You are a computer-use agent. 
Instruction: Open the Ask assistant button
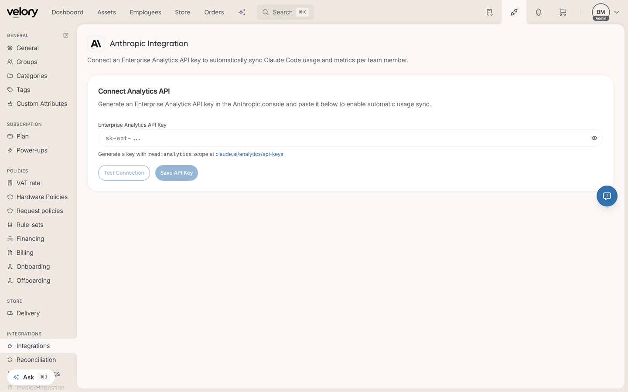click(x=31, y=377)
